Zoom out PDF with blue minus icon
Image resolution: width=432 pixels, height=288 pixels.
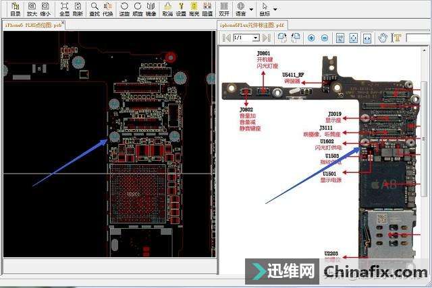pos(325,38)
